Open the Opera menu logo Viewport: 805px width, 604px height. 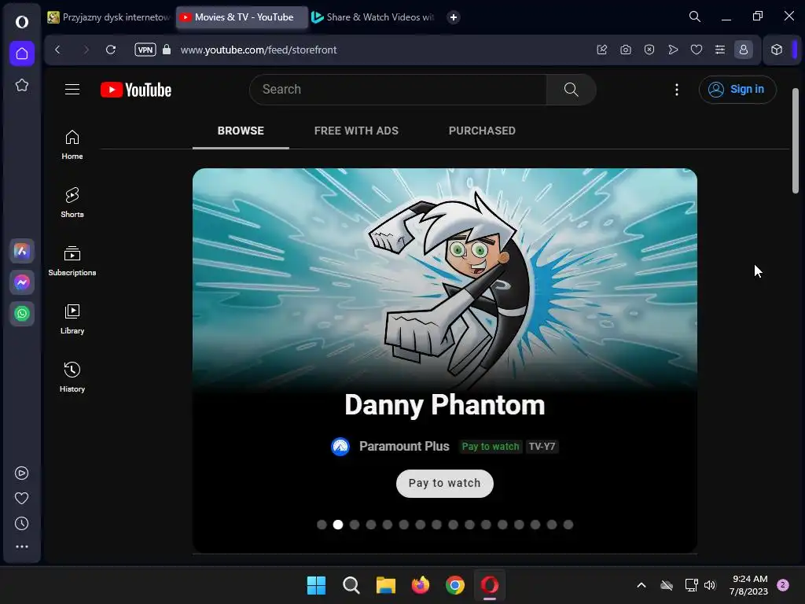click(21, 21)
